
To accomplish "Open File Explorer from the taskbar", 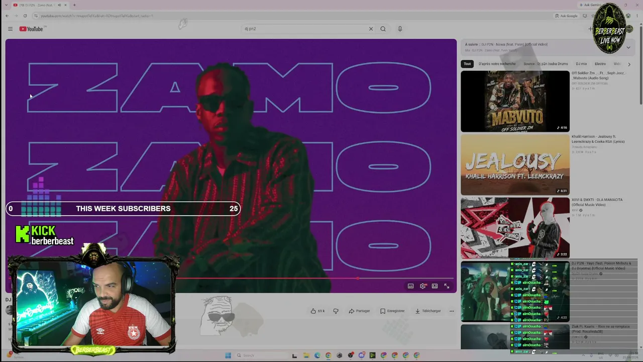I will click(306, 355).
